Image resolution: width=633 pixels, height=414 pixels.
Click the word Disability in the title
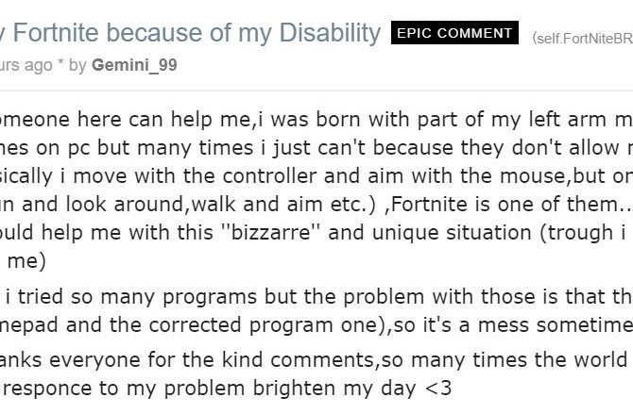tap(330, 33)
